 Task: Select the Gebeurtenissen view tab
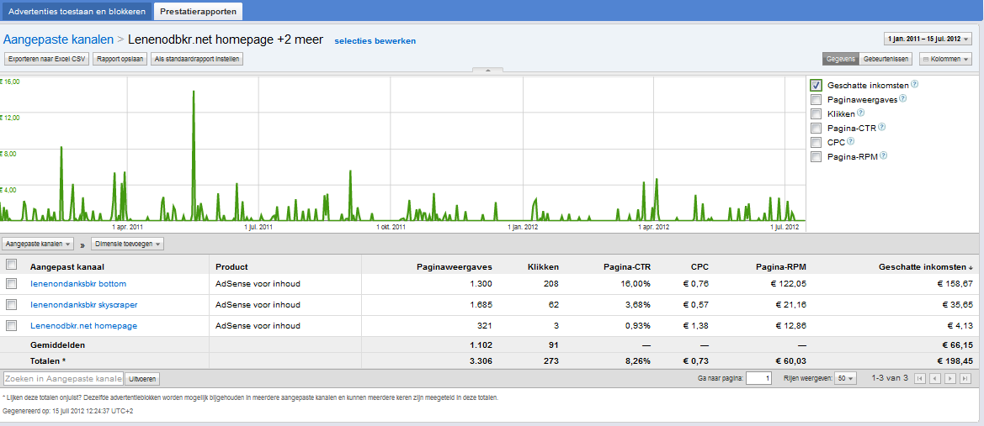click(886, 59)
